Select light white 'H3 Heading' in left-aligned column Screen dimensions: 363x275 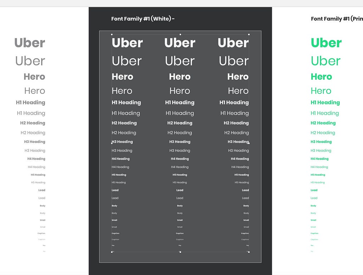pos(122,151)
